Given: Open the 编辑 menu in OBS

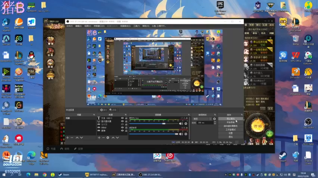Looking at the screenshot, I should pos(78,26).
